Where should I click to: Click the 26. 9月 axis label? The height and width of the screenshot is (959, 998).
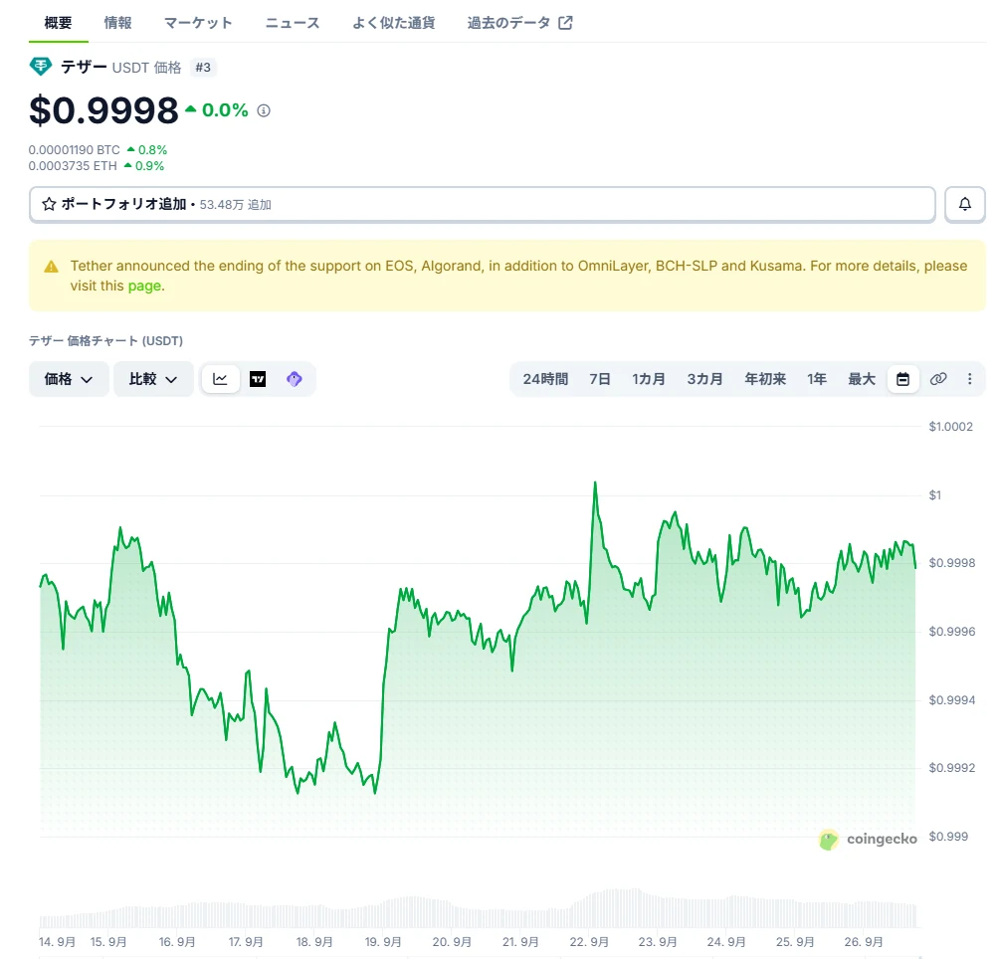[863, 942]
